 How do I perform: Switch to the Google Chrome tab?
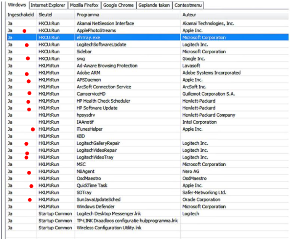[119, 5]
